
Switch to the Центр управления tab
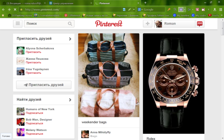pos(70,3)
